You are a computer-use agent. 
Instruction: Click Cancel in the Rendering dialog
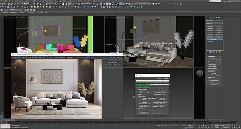(166, 78)
